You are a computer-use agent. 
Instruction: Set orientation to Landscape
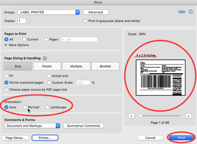pos(47,107)
